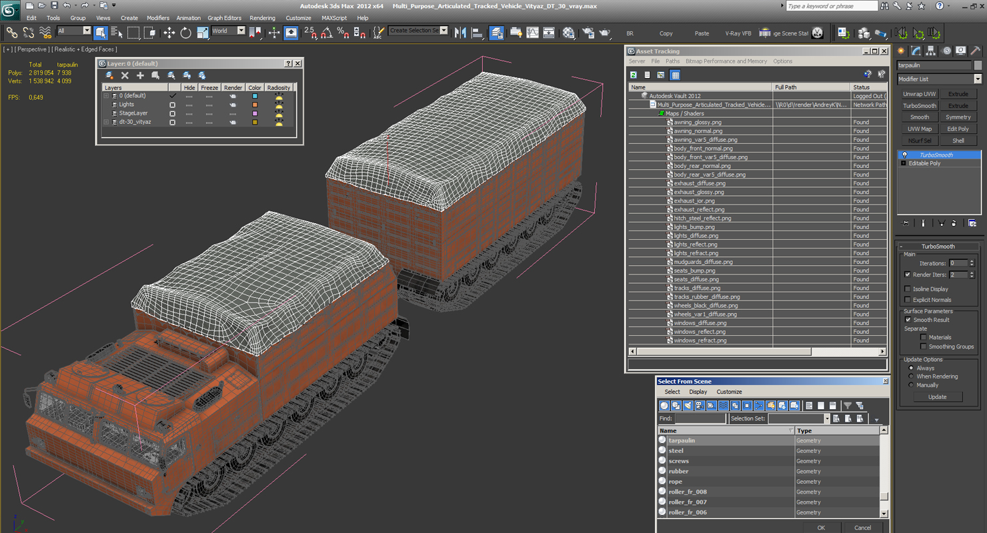Click the Unwrap UVW modifier button

click(x=920, y=94)
